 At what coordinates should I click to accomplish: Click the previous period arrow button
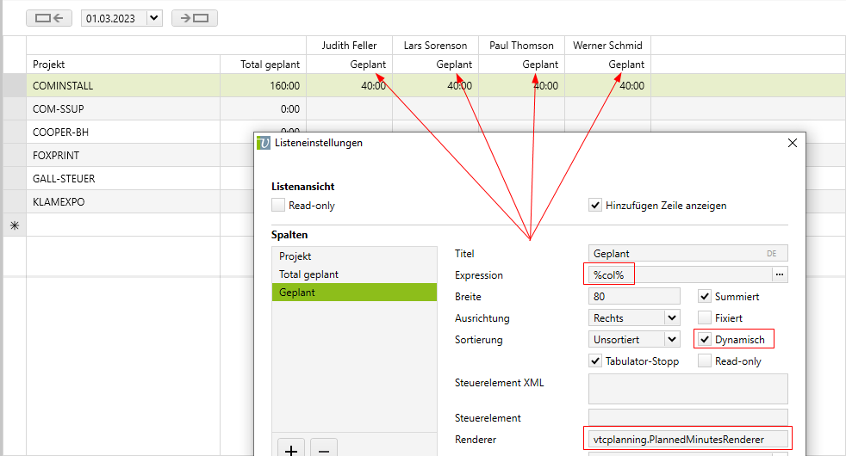[x=49, y=18]
